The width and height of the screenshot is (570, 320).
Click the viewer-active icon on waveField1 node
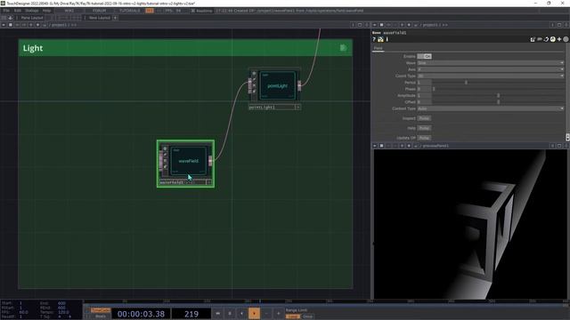(x=165, y=148)
